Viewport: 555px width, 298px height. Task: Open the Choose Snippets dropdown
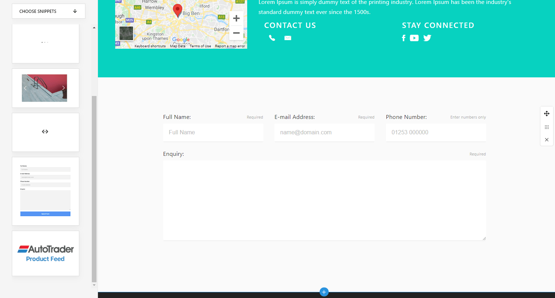(x=48, y=11)
